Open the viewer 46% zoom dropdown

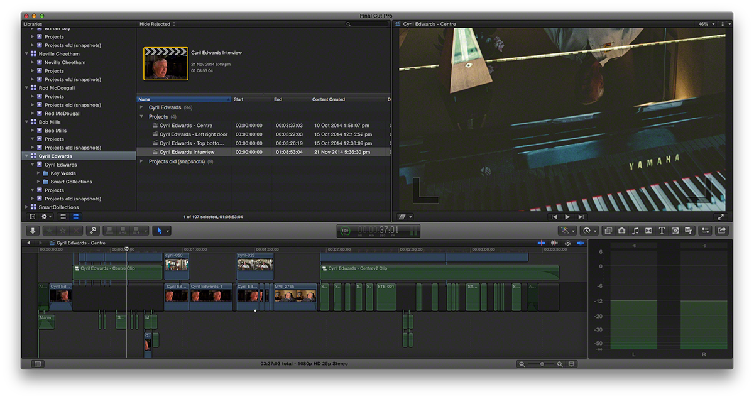[706, 24]
